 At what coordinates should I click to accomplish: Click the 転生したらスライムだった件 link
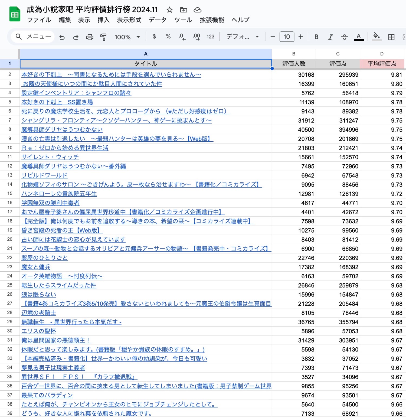[x=59, y=285]
